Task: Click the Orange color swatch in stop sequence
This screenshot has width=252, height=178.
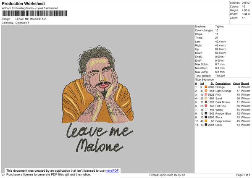Action: (206, 87)
